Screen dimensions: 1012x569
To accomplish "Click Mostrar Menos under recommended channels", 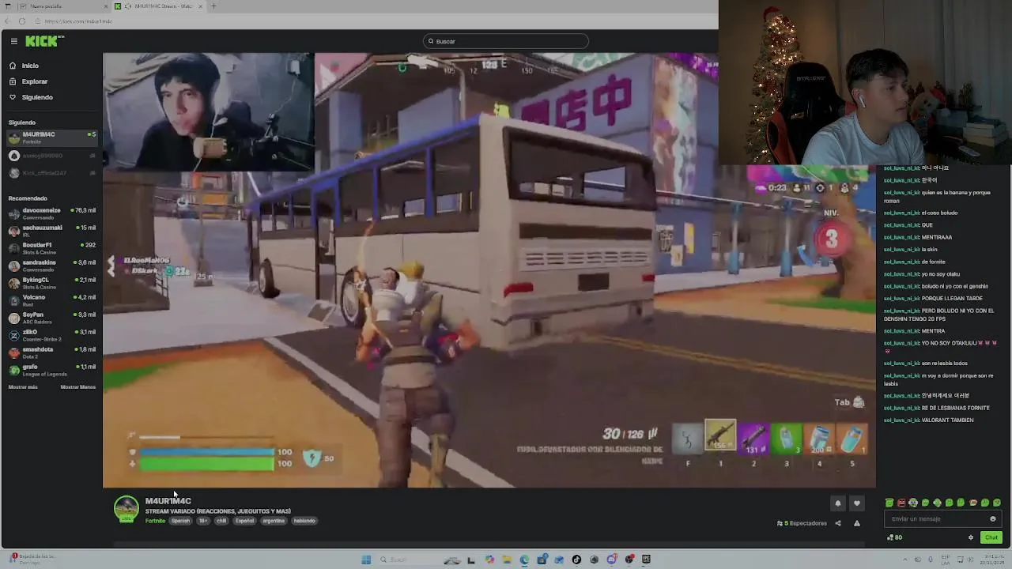I will point(78,387).
